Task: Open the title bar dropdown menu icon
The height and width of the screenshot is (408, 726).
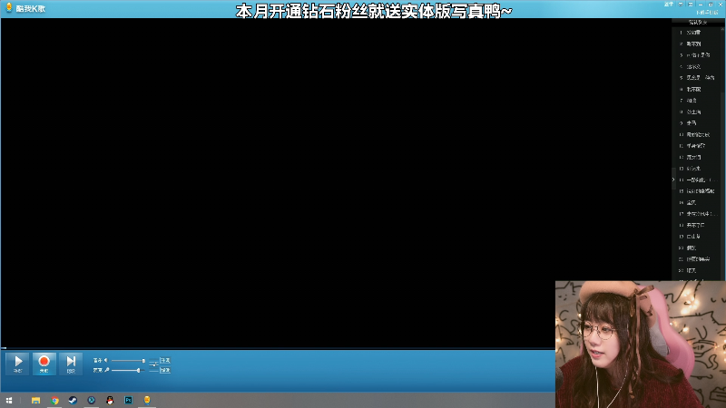Action: [x=681, y=5]
